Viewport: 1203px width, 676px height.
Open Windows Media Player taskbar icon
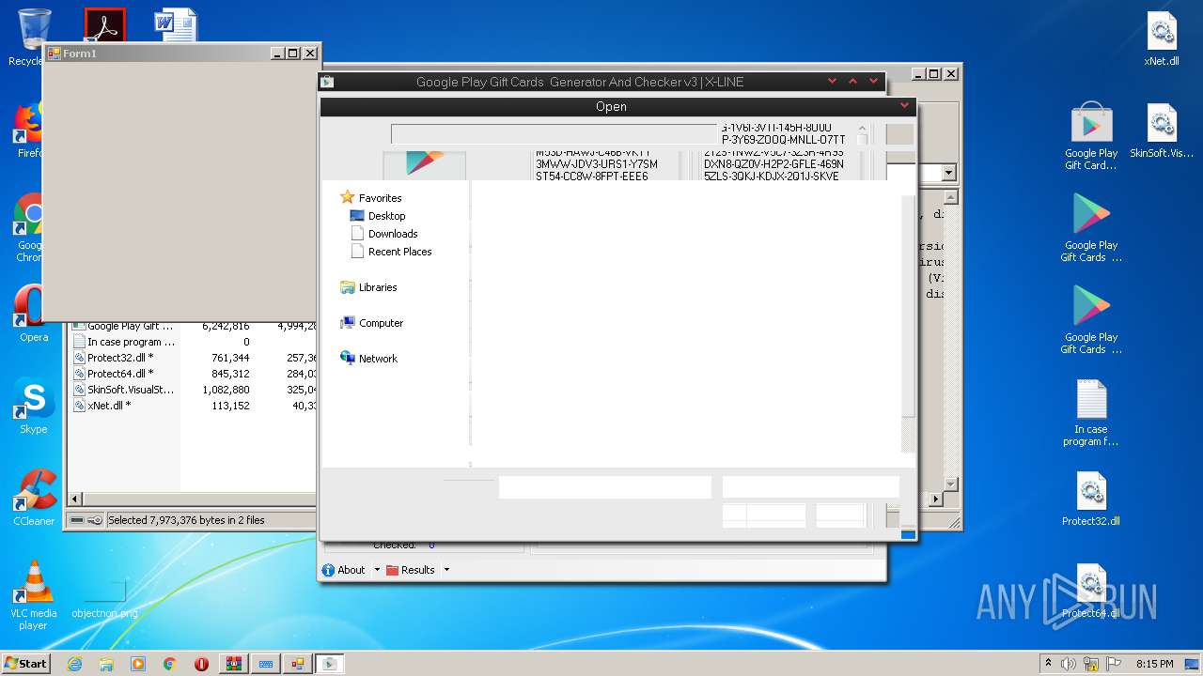[138, 664]
